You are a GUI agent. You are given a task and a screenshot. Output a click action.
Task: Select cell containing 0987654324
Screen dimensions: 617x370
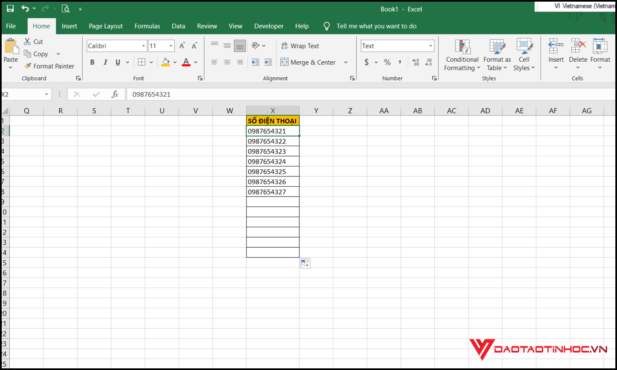pos(273,162)
